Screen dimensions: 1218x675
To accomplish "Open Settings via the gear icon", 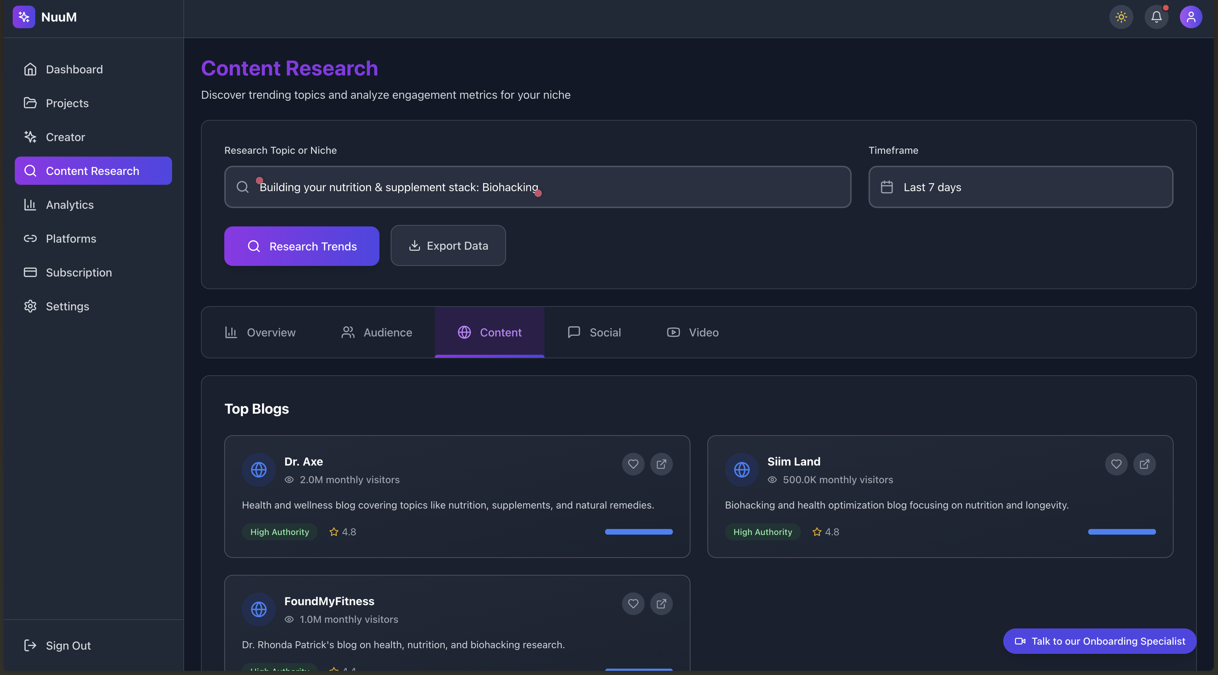I will point(30,306).
